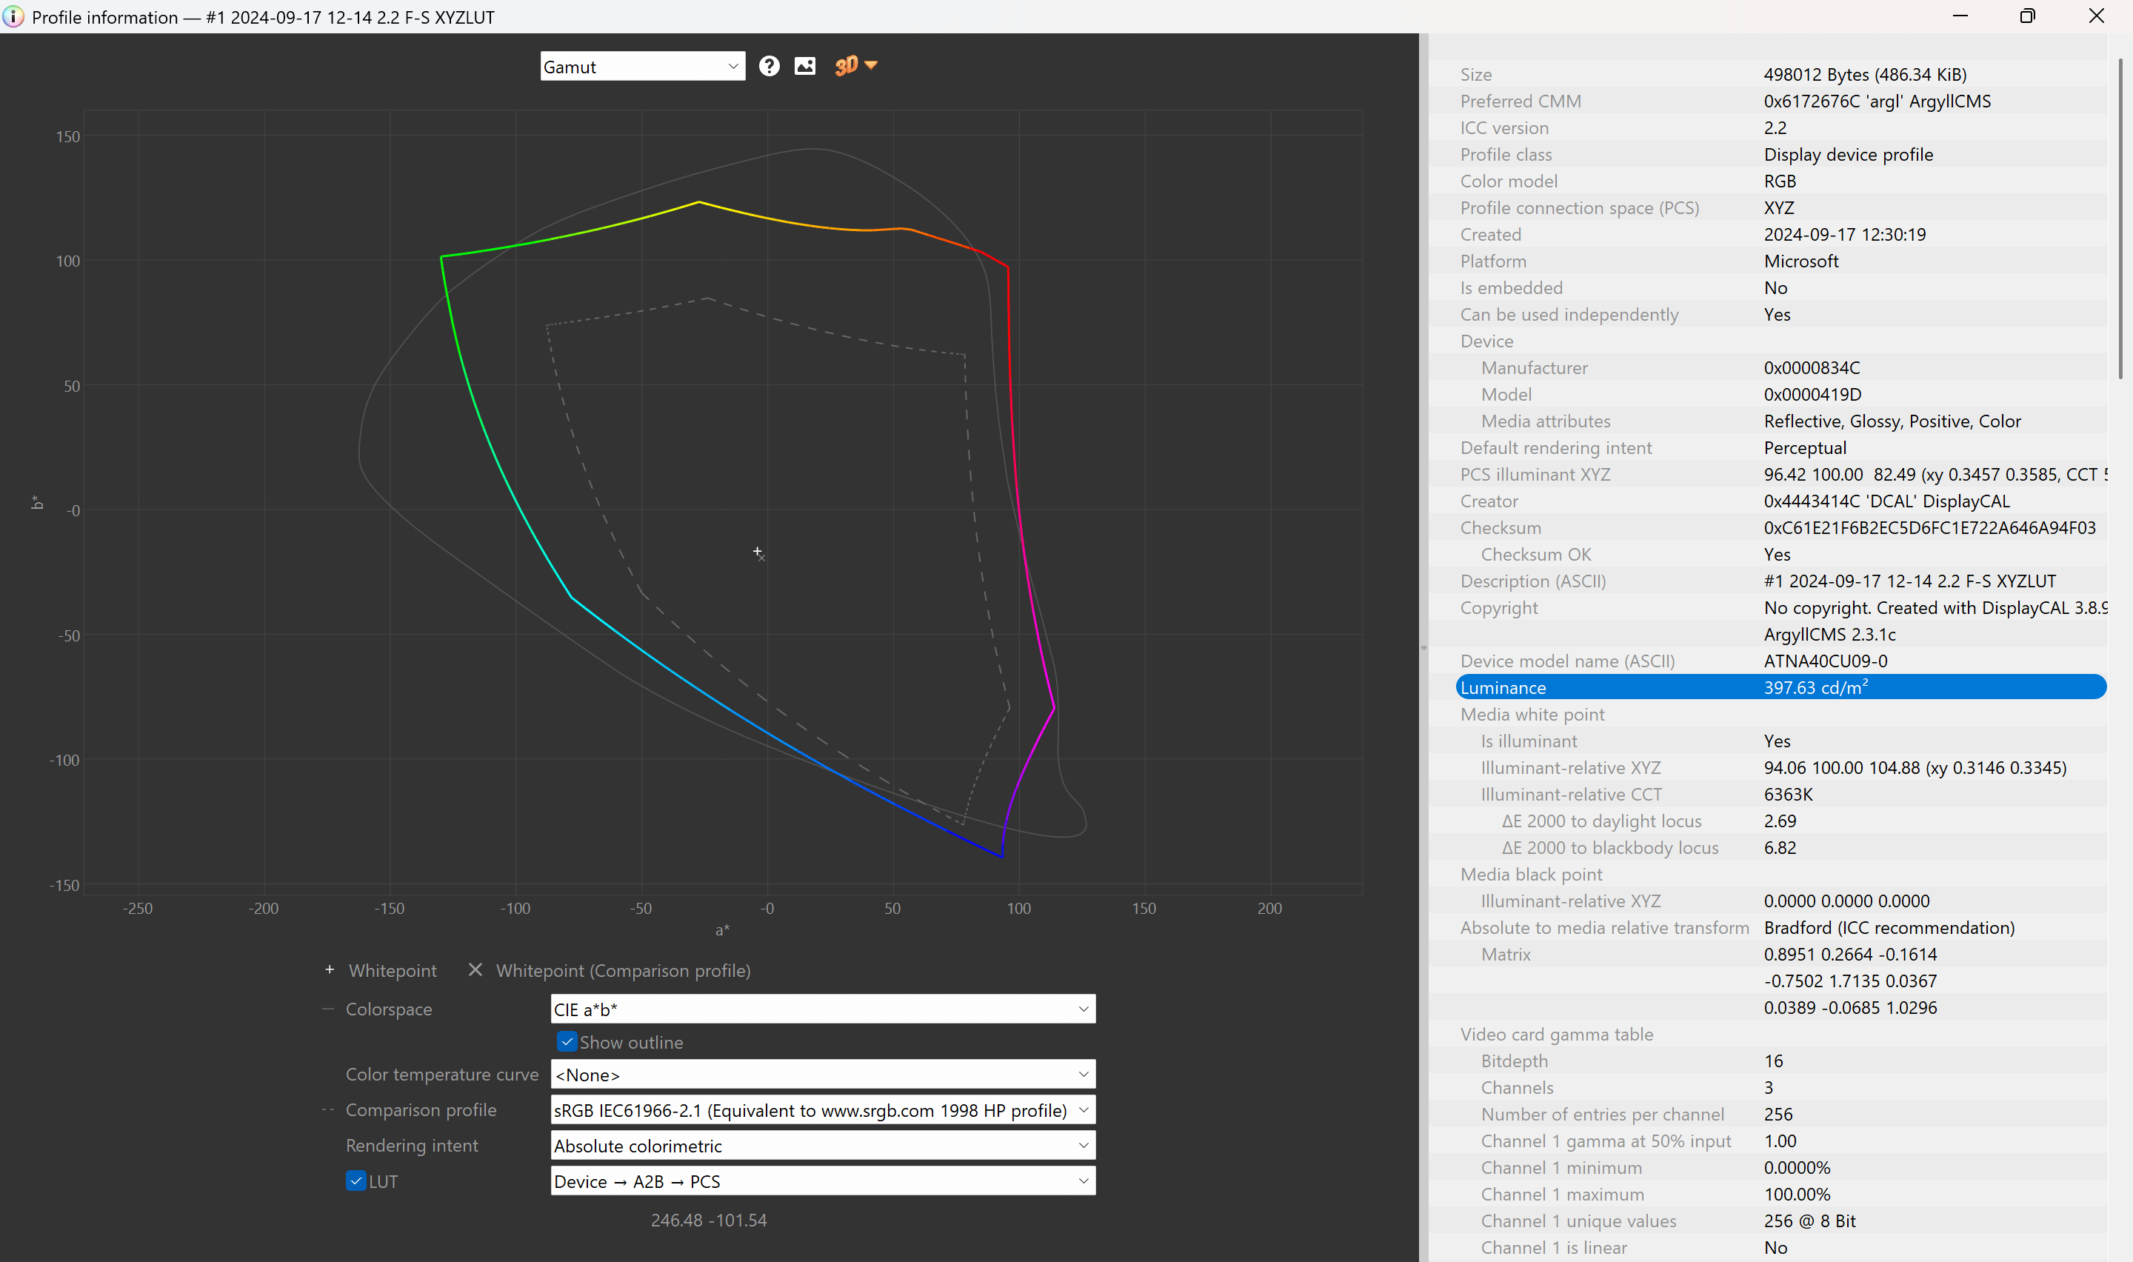Select the Profile class row
The width and height of the screenshot is (2133, 1262).
pos(1781,154)
